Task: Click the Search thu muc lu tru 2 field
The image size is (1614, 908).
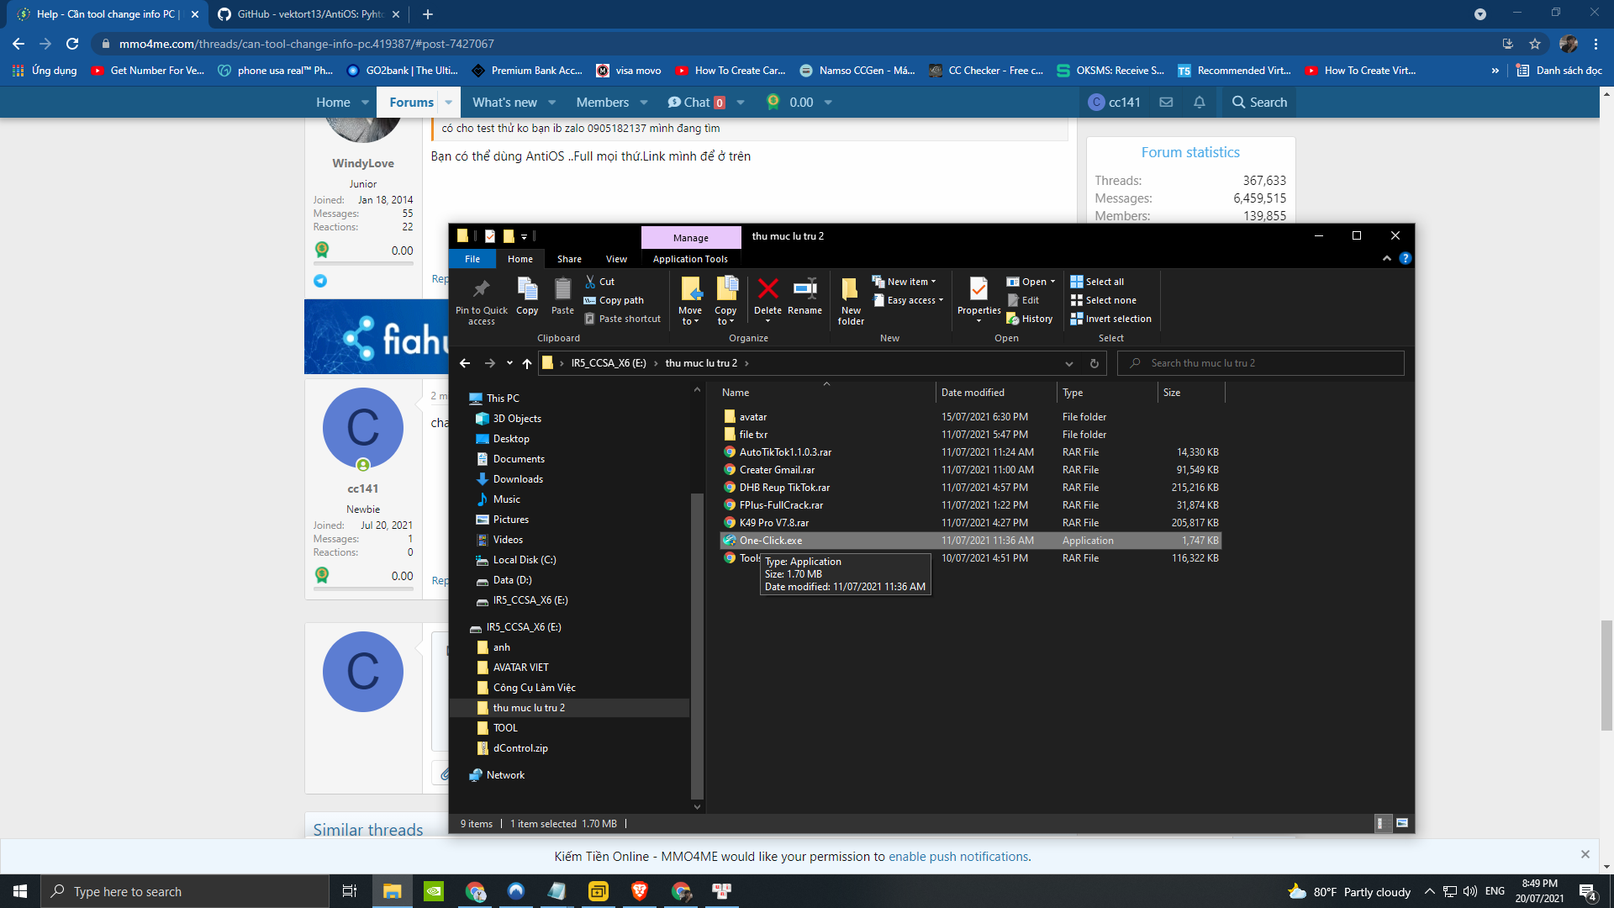Action: tap(1261, 363)
